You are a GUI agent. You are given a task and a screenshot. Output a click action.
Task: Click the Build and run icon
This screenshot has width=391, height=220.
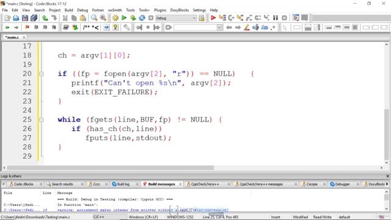133,18
